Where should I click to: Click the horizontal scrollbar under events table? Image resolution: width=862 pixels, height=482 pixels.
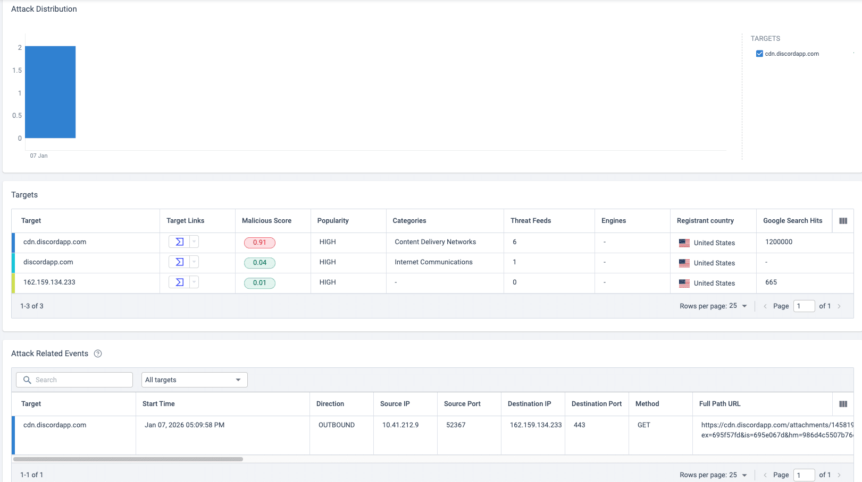coord(128,459)
